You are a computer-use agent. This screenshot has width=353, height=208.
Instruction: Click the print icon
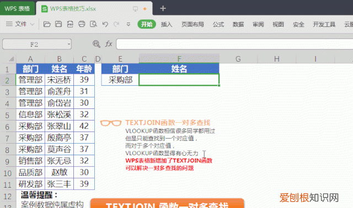click(82, 24)
